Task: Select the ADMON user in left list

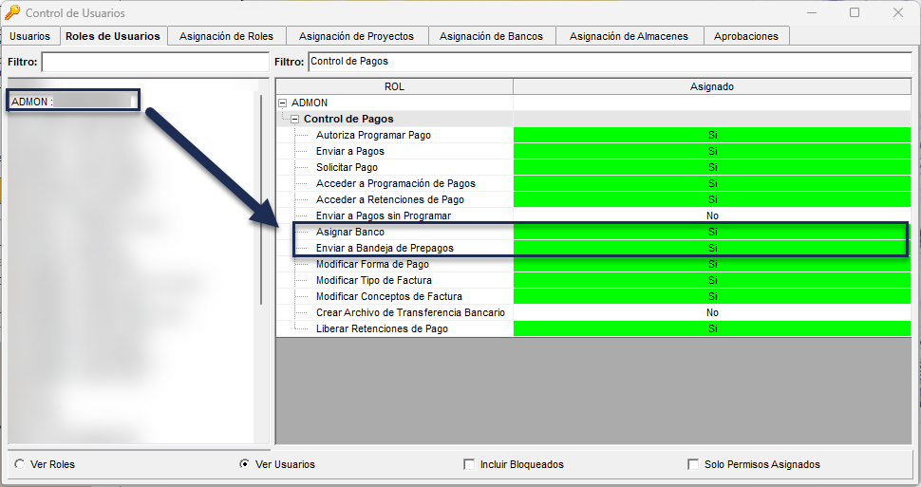Action: 72,101
